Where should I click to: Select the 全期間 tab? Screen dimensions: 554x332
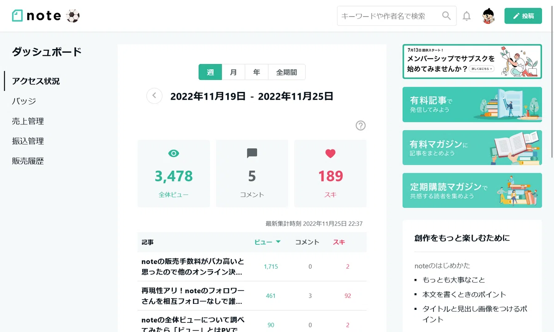point(287,72)
